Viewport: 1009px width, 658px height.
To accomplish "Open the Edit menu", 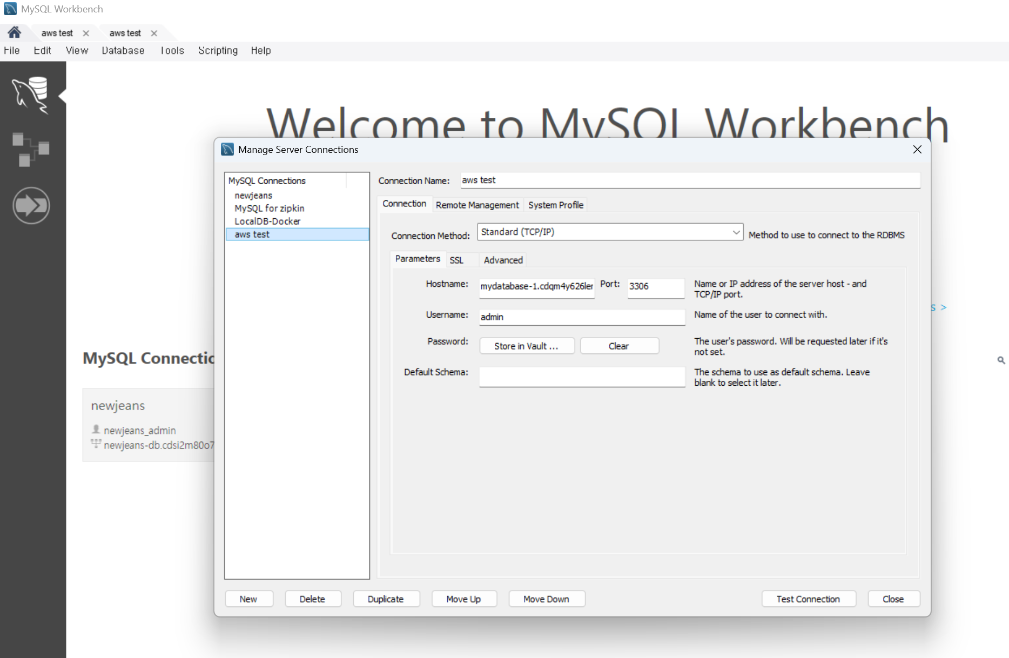I will [x=42, y=51].
